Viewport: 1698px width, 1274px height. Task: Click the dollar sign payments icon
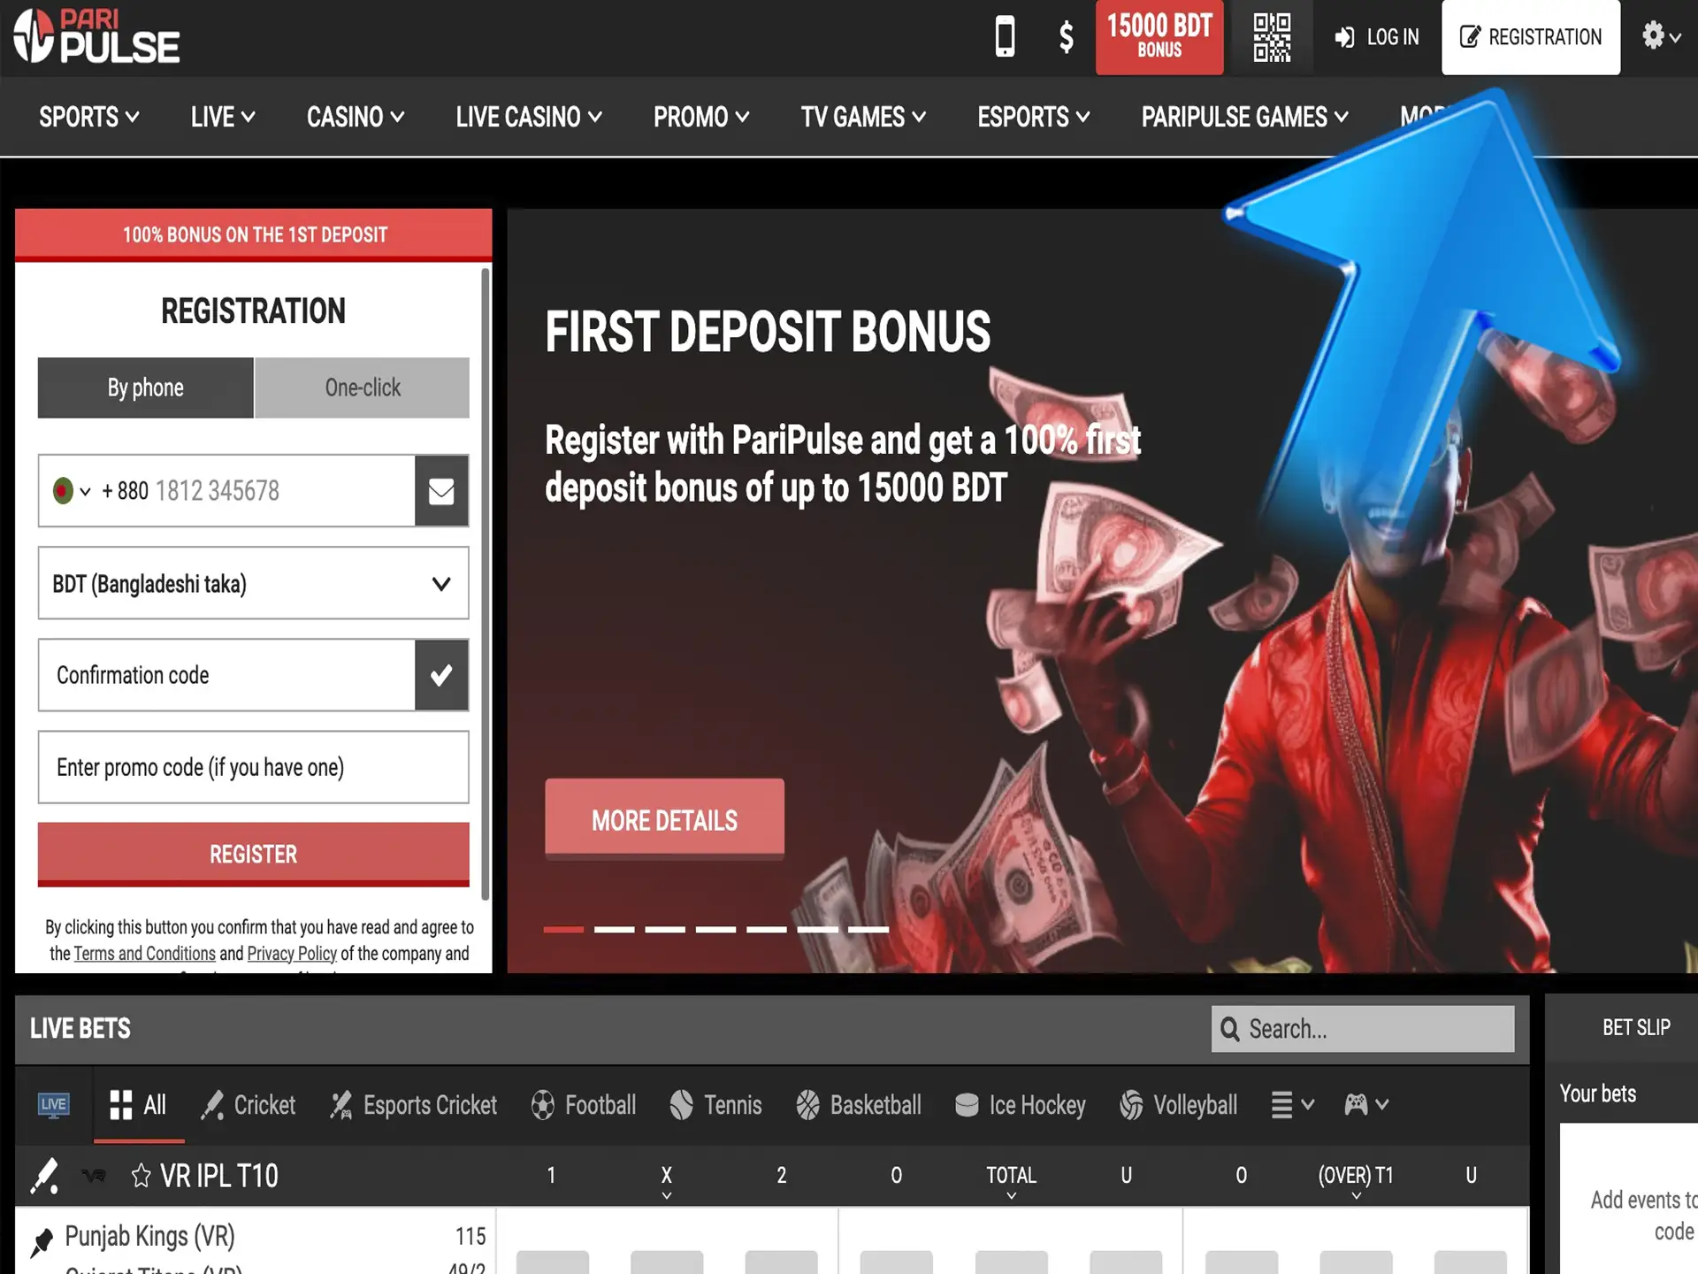click(1066, 37)
